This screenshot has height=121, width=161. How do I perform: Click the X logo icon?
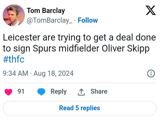pyautogui.click(x=151, y=11)
